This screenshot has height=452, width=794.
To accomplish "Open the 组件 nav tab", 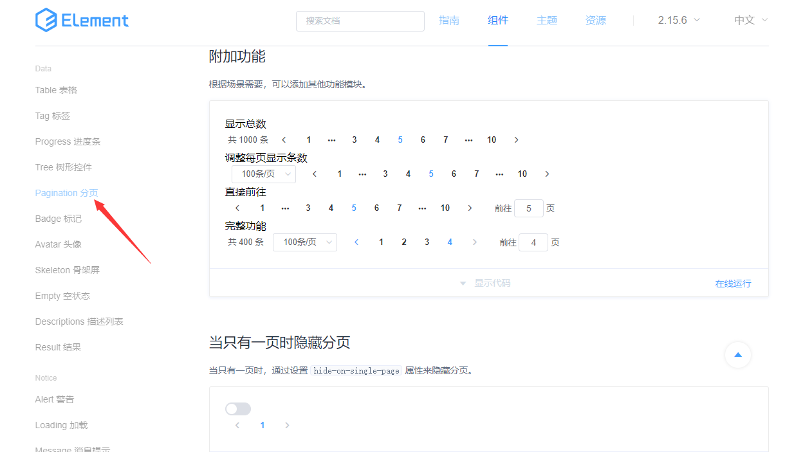I will coord(498,20).
